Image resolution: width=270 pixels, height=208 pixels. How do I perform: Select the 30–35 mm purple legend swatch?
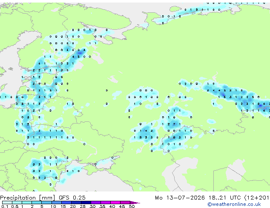(96, 202)
